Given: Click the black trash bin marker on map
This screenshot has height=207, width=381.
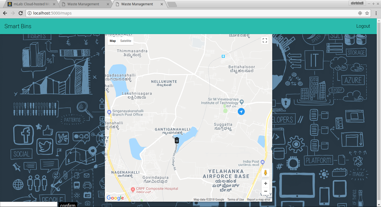Looking at the screenshot, I should click(177, 140).
